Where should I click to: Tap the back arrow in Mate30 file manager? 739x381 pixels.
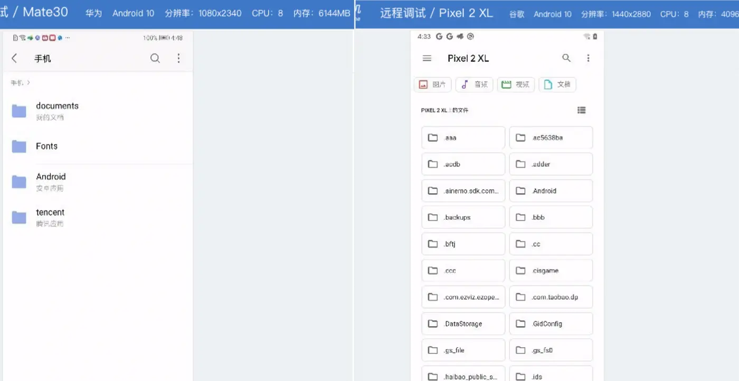point(14,58)
